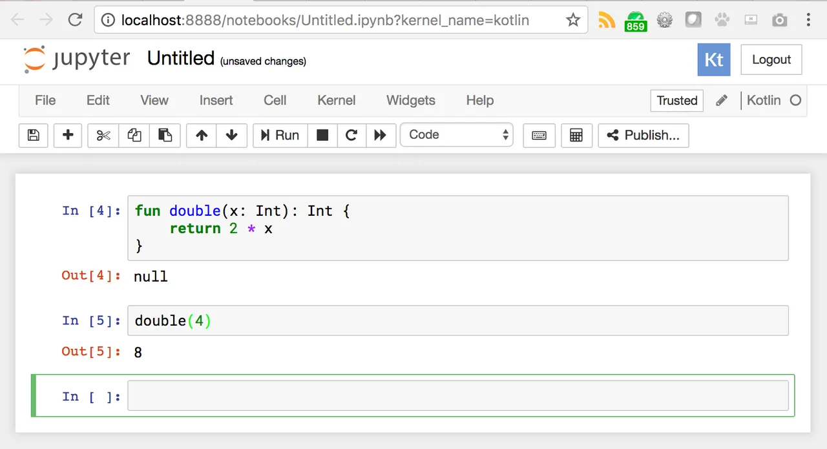Screen dimensions: 827x449
Task: Click the browser address bar URL
Action: pos(325,20)
